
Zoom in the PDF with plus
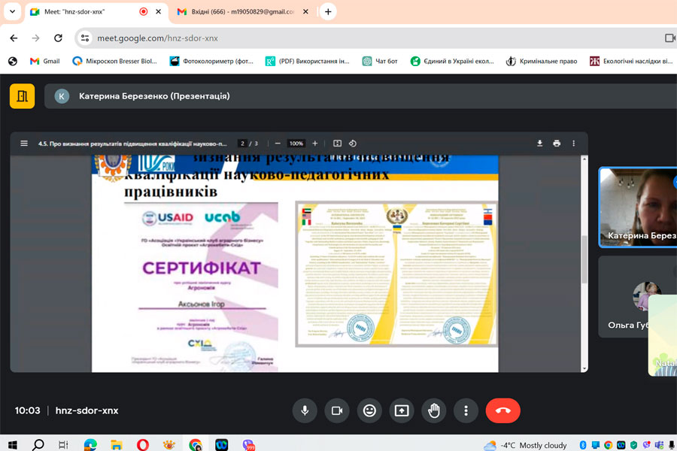click(314, 144)
